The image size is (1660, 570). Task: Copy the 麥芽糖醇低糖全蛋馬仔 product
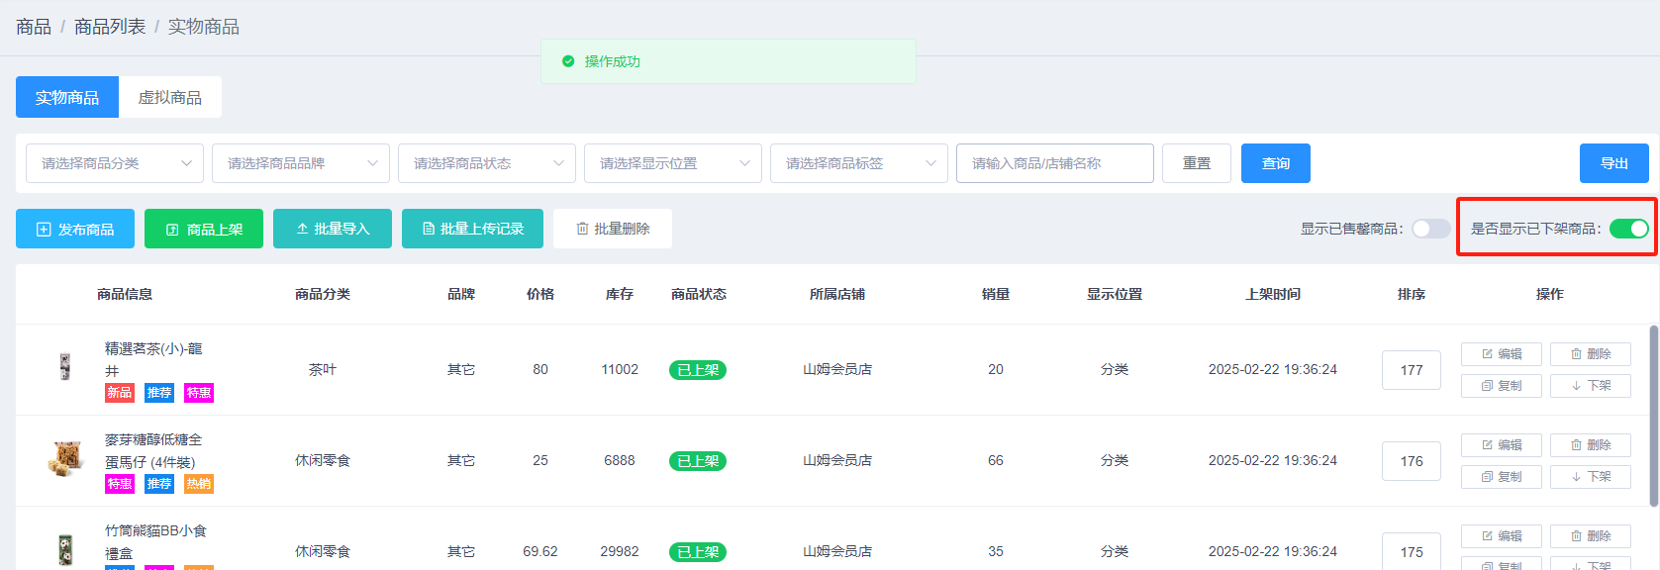point(1501,477)
